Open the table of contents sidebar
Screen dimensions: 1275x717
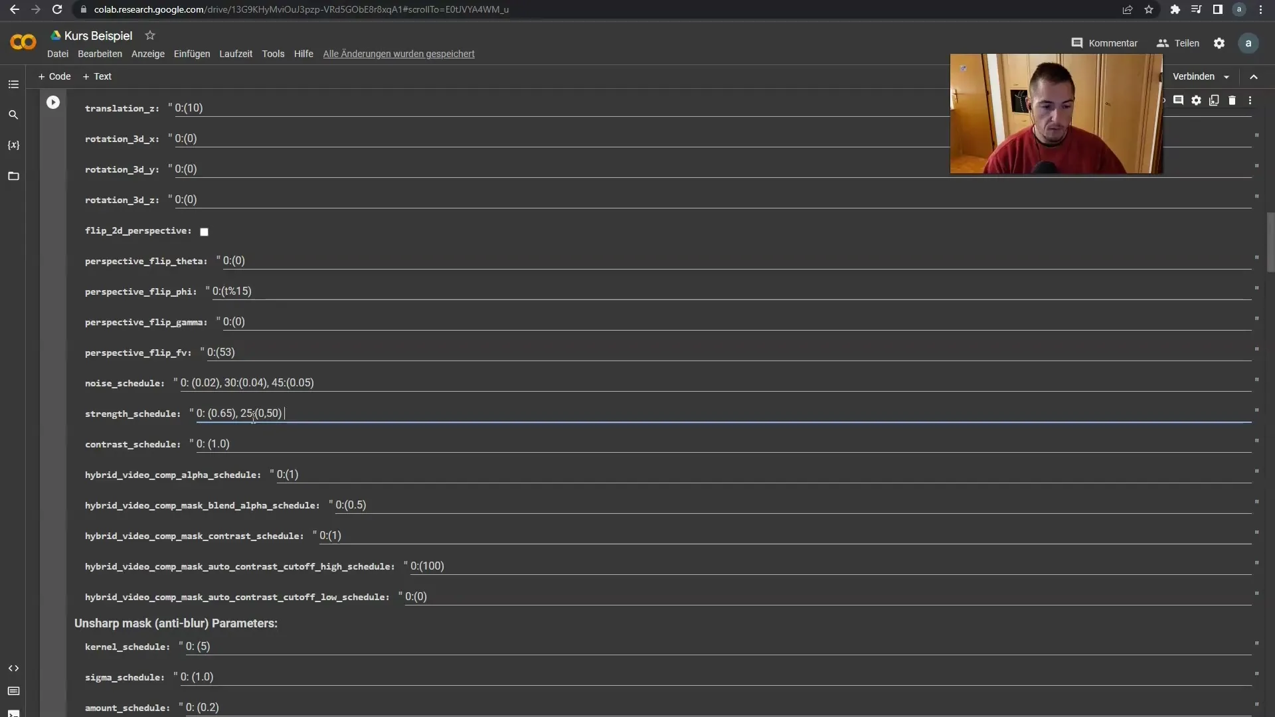[x=13, y=84]
